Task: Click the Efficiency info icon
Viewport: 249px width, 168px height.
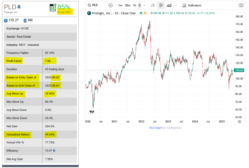Action: pos(54,151)
